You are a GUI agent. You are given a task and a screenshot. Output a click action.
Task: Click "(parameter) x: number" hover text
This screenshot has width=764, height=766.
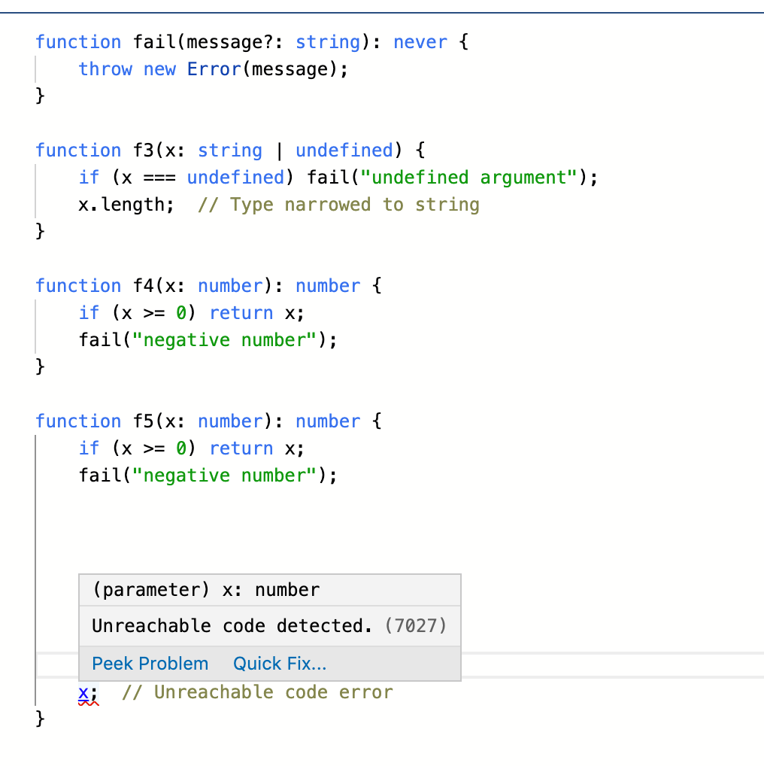coord(205,590)
